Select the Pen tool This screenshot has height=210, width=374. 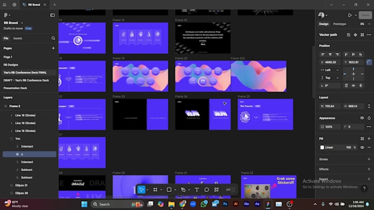pyautogui.click(x=183, y=190)
